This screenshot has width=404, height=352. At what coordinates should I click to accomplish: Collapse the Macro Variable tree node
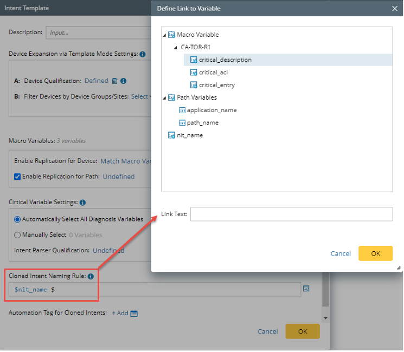coord(165,35)
